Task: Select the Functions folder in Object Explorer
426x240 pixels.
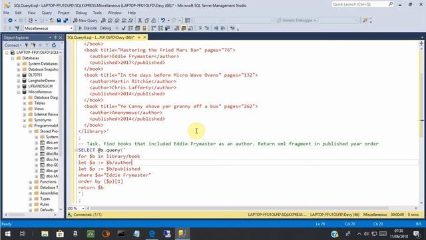Action: click(48, 182)
